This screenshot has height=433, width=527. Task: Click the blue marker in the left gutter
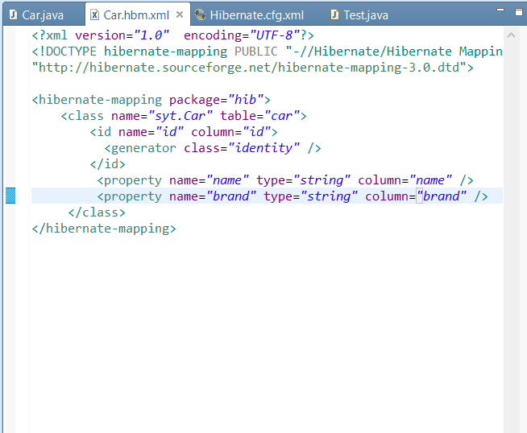(x=10, y=196)
